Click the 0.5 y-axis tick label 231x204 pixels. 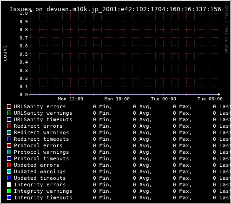click(x=24, y=54)
